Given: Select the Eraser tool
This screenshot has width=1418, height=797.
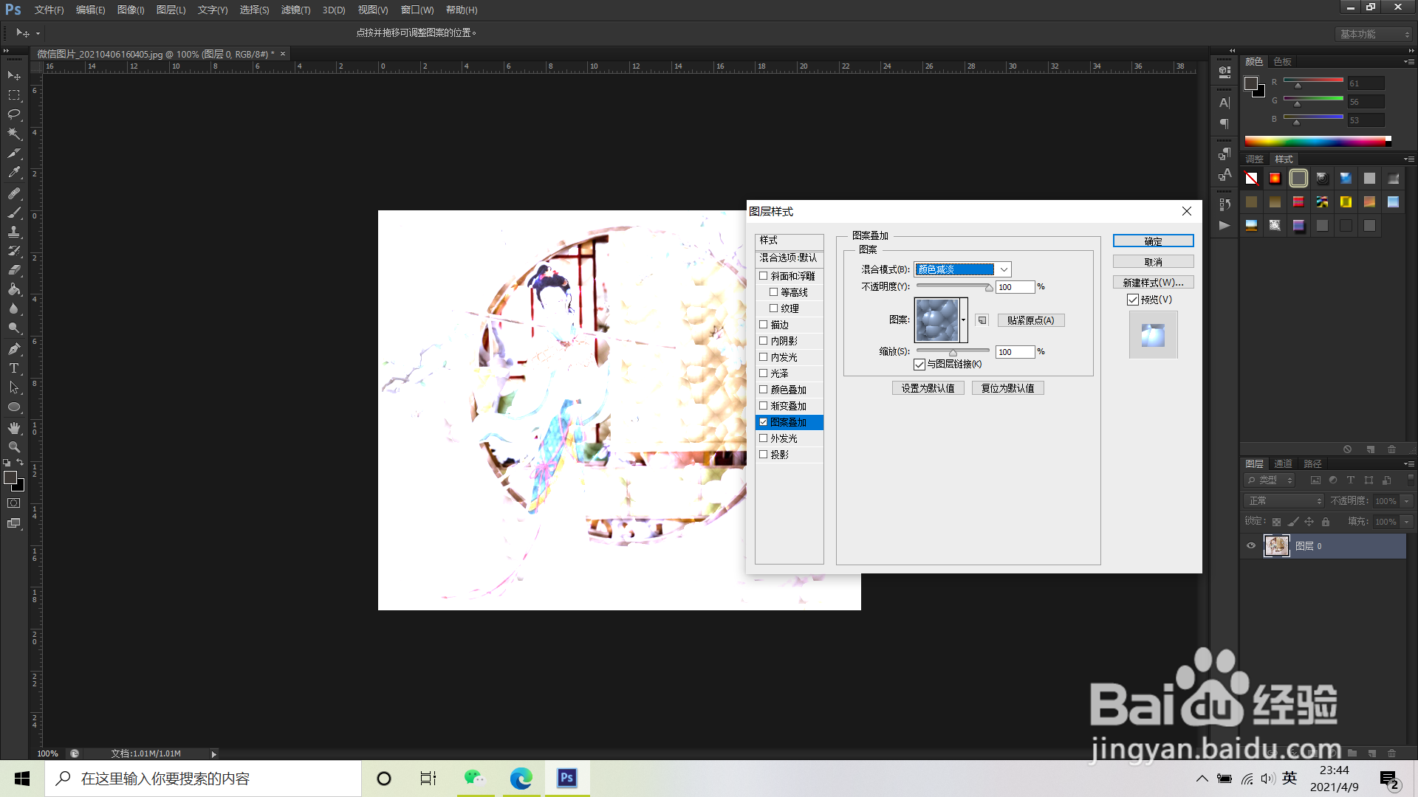Looking at the screenshot, I should click(14, 270).
